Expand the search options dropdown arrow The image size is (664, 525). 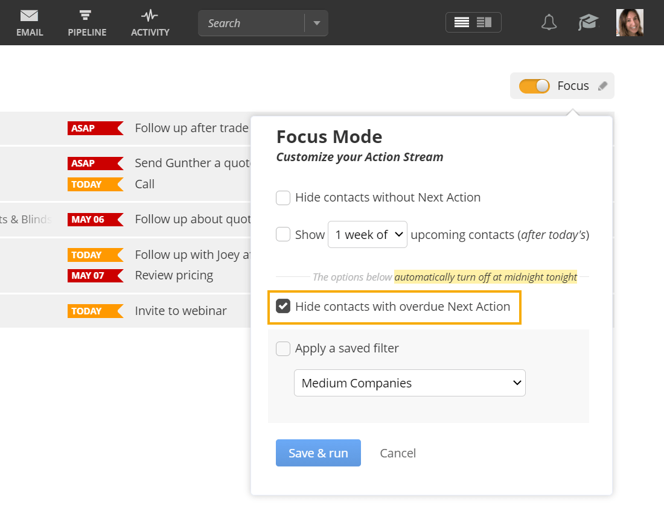tap(316, 23)
